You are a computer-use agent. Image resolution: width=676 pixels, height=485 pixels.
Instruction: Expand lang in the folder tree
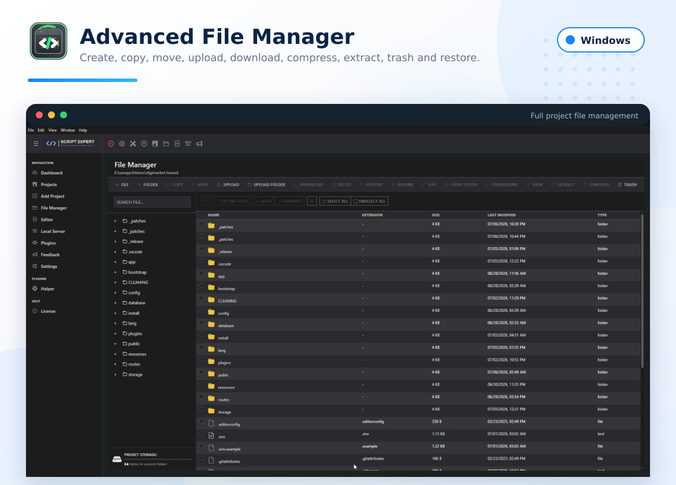(115, 323)
